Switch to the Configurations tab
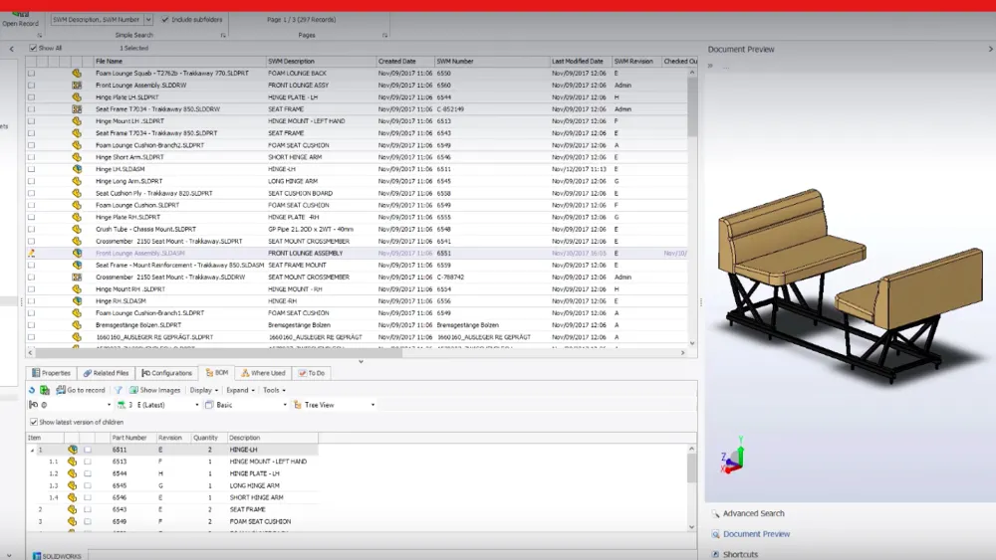This screenshot has width=996, height=560. (x=166, y=373)
